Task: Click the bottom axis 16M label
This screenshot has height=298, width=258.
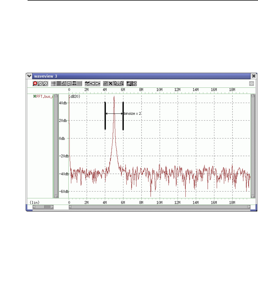Action: pyautogui.click(x=214, y=202)
